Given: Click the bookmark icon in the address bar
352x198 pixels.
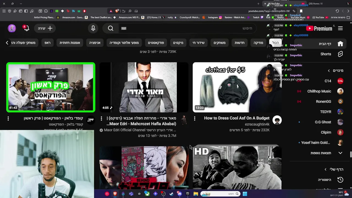Looking at the screenshot, I should [301, 11].
